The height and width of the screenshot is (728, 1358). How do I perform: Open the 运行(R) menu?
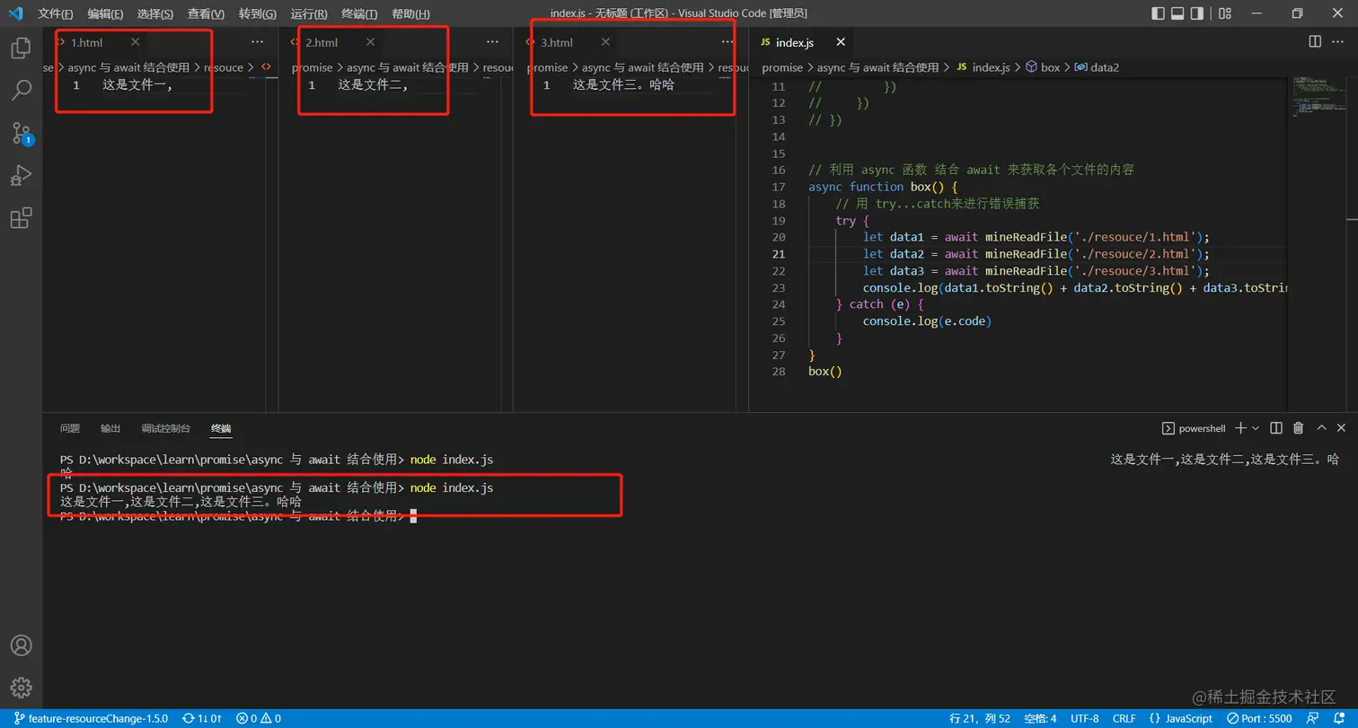pos(309,13)
